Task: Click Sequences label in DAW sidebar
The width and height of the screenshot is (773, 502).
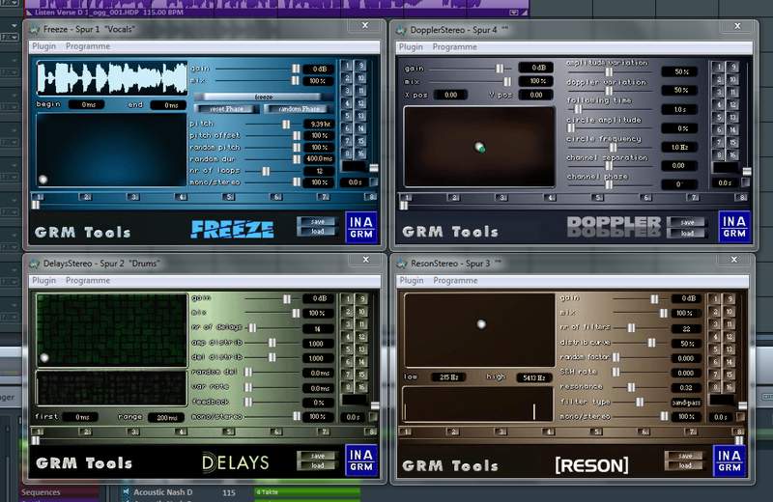Action: click(x=41, y=492)
